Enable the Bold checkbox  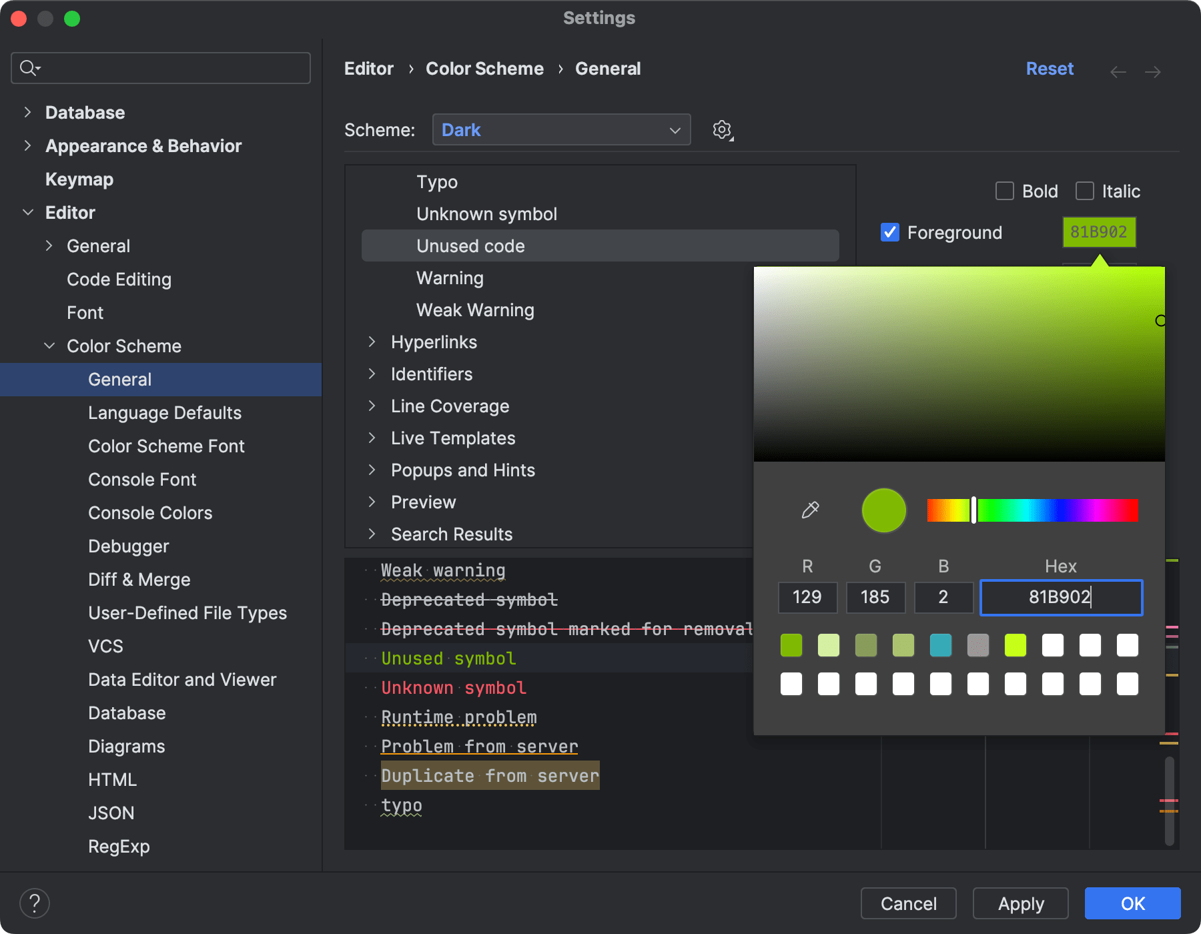[x=1004, y=191]
